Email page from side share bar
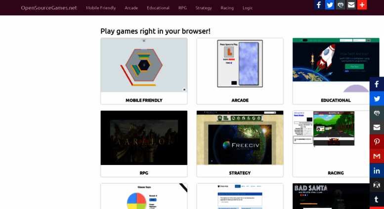 pos(377,127)
